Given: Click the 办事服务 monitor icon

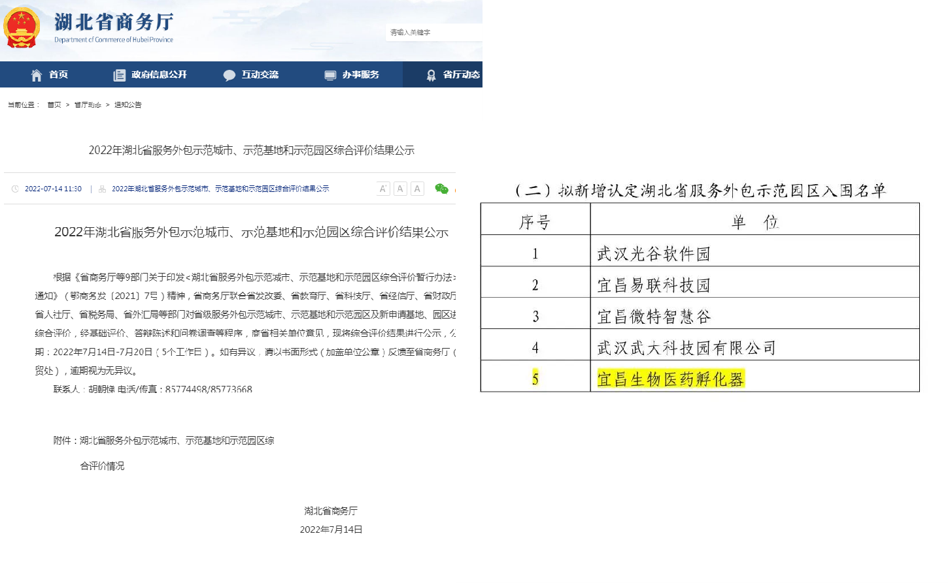Looking at the screenshot, I should [330, 75].
